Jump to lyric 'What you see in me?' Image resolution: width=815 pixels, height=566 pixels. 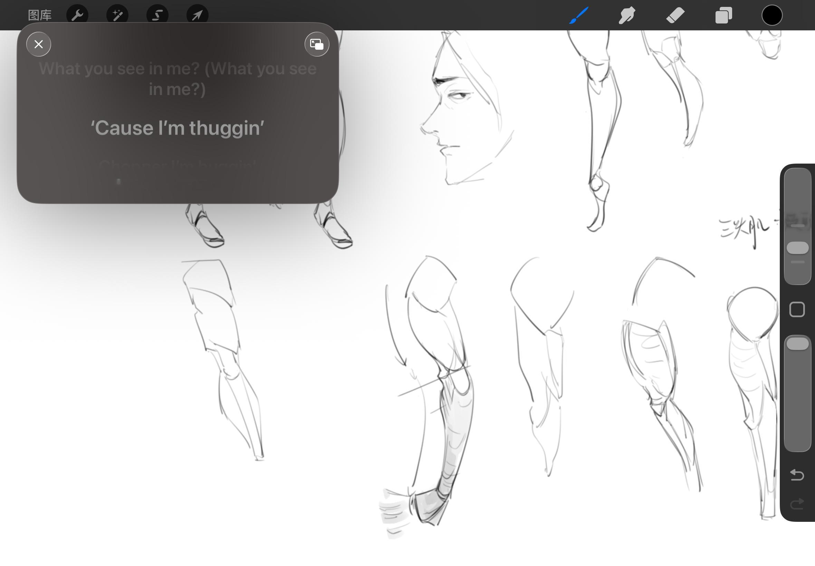(178, 79)
